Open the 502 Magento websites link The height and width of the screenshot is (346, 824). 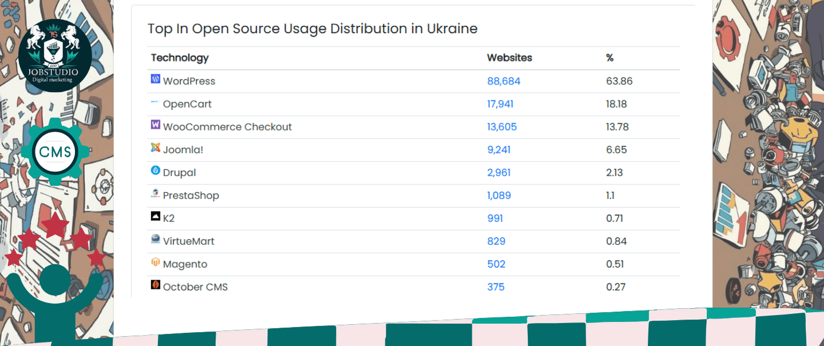tap(496, 264)
